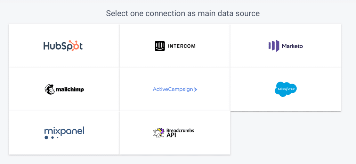Image resolution: width=356 pixels, height=164 pixels.
Task: Click the ActiveCampaign chevron arrow symbol
Action: [195, 89]
